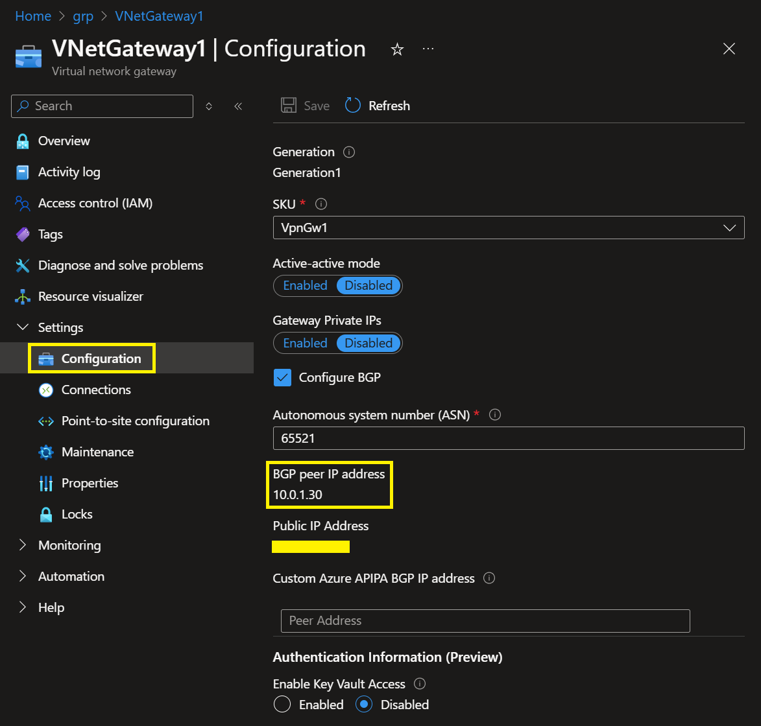Navigate to grp breadcrumb link
The image size is (761, 726).
pos(83,16)
